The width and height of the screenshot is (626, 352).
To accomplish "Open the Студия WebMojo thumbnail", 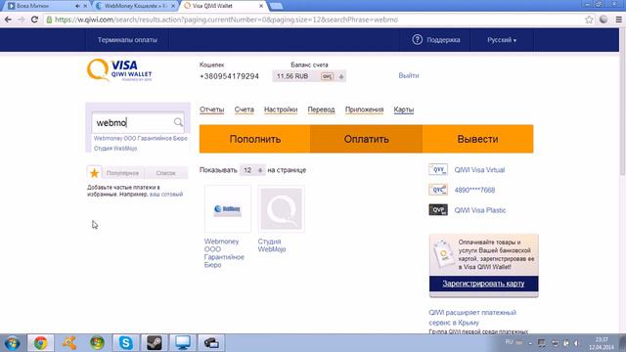I will click(x=281, y=208).
